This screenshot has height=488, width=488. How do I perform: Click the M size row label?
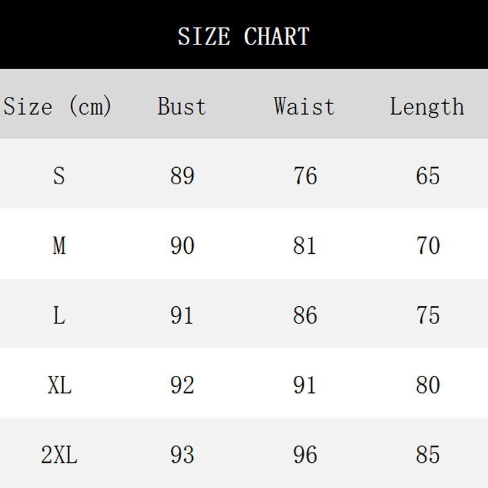(x=59, y=246)
